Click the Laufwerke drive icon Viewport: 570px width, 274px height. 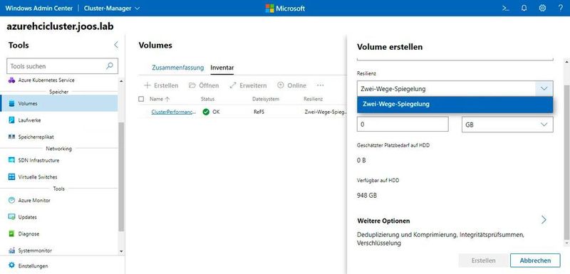(11, 120)
